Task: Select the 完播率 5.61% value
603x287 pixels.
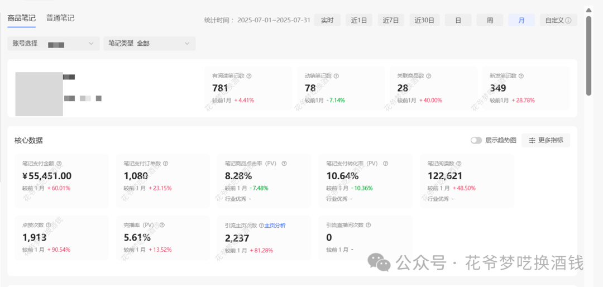Action: point(137,238)
